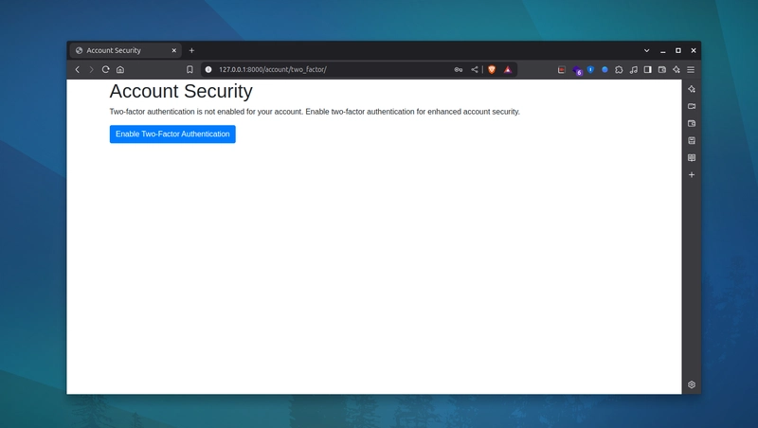Reload the Account Security page

pos(105,69)
